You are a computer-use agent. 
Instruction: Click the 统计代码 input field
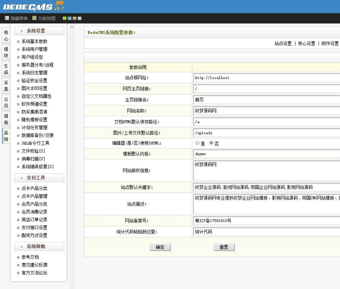(x=266, y=232)
